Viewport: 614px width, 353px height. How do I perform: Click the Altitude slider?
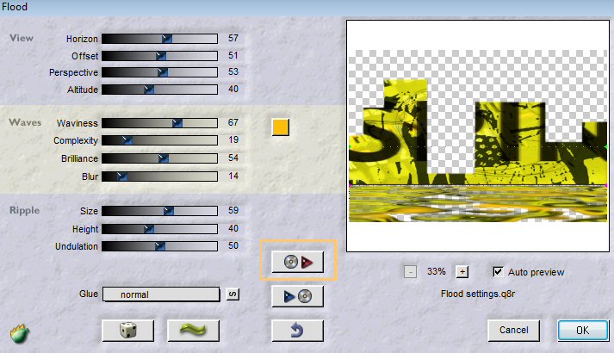(x=159, y=90)
